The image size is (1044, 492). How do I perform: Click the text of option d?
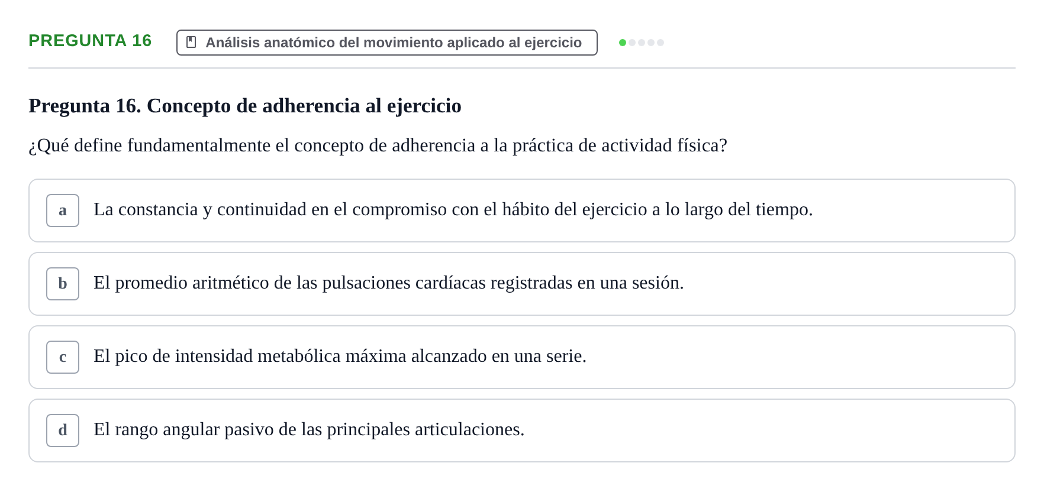[309, 429]
